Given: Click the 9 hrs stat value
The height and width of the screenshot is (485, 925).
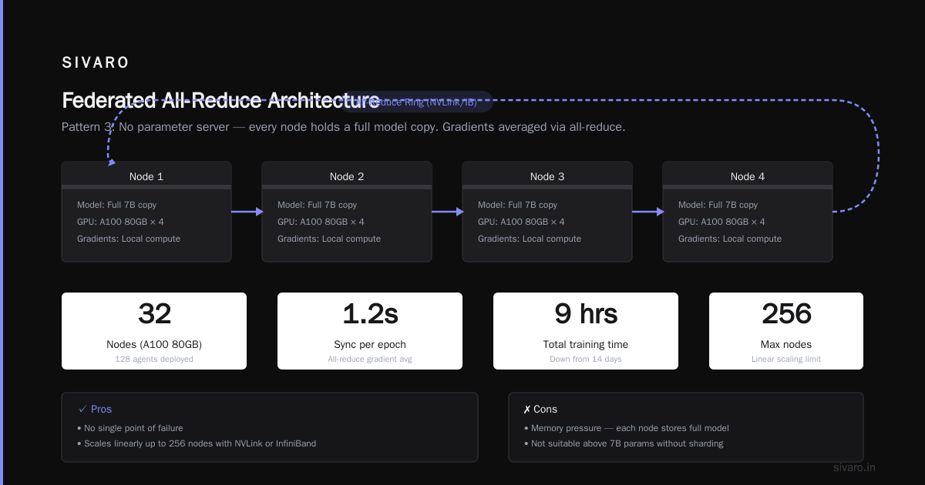Looking at the screenshot, I should (586, 314).
